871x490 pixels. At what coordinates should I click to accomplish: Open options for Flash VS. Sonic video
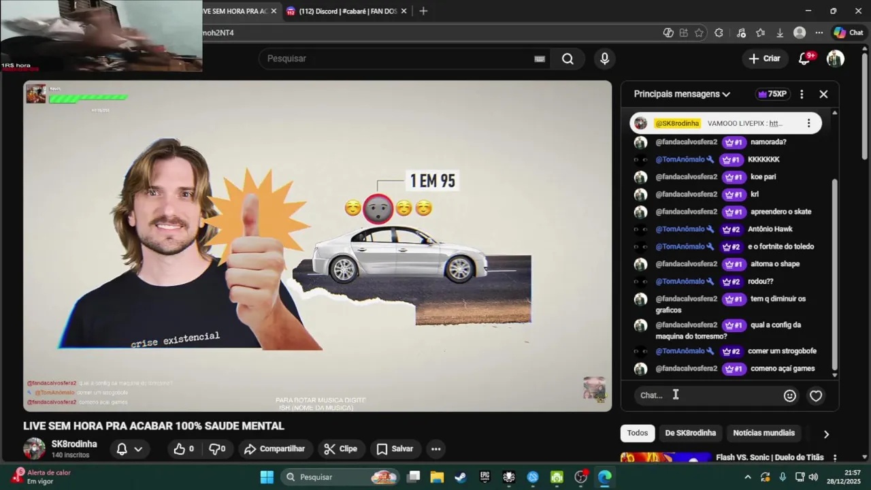835,458
